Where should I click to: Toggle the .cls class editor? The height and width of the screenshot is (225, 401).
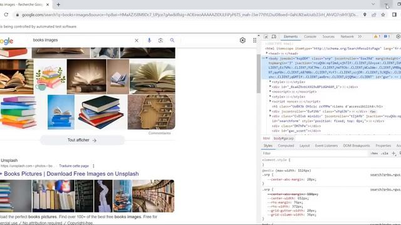click(385, 153)
